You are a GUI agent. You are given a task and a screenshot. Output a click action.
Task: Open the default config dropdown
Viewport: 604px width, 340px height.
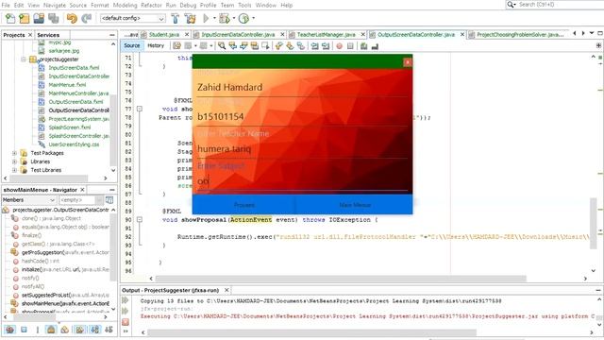pos(132,18)
